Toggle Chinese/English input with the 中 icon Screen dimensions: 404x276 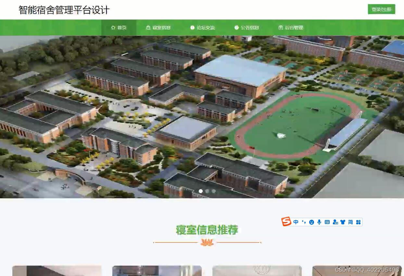tap(296, 222)
